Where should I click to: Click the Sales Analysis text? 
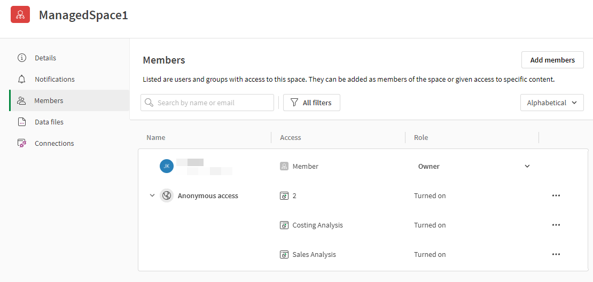[314, 254]
